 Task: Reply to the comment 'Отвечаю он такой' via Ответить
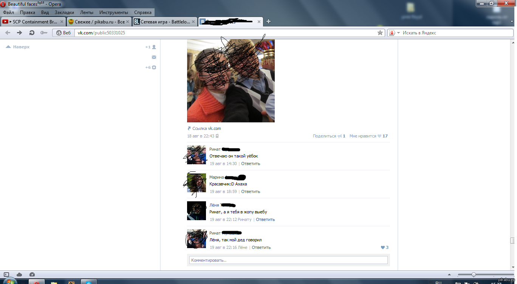pyautogui.click(x=251, y=164)
